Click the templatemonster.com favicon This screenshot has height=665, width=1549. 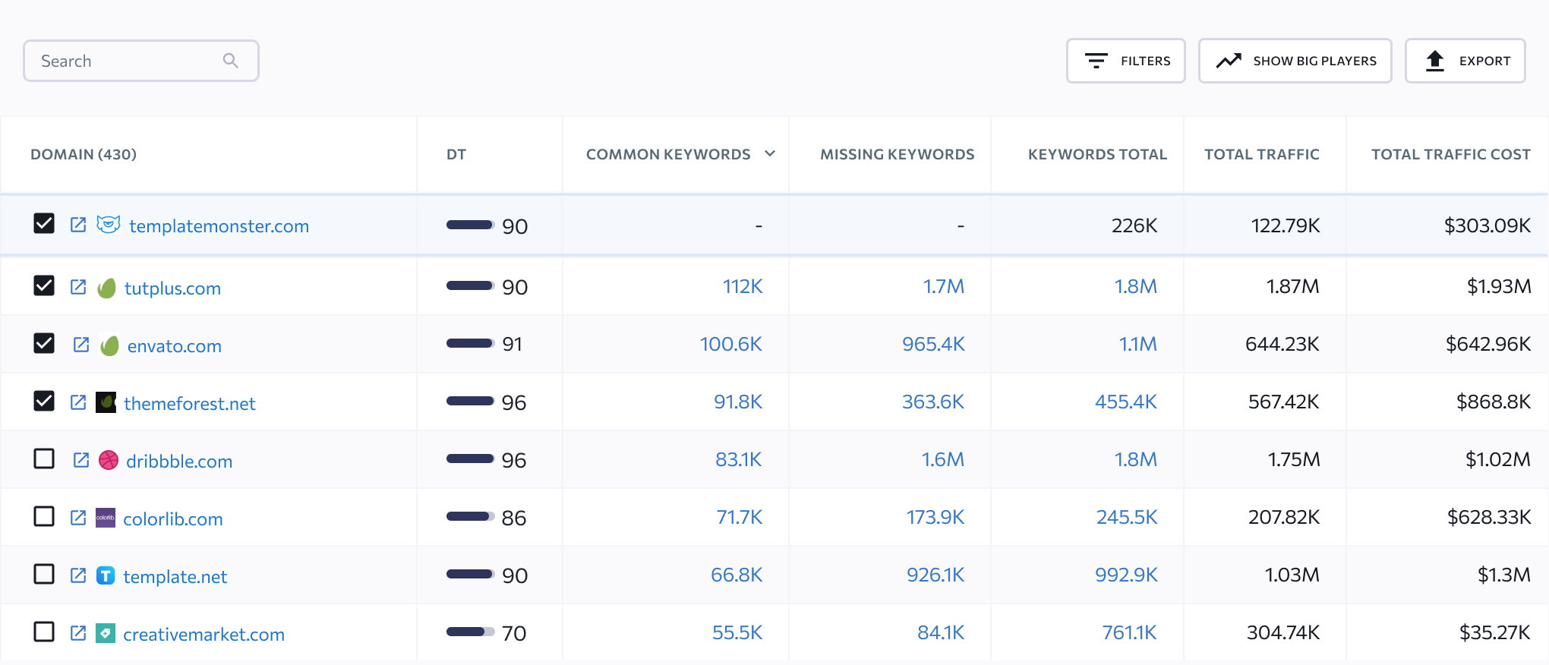coord(109,225)
